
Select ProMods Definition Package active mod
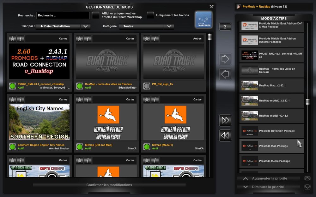coord(272,131)
